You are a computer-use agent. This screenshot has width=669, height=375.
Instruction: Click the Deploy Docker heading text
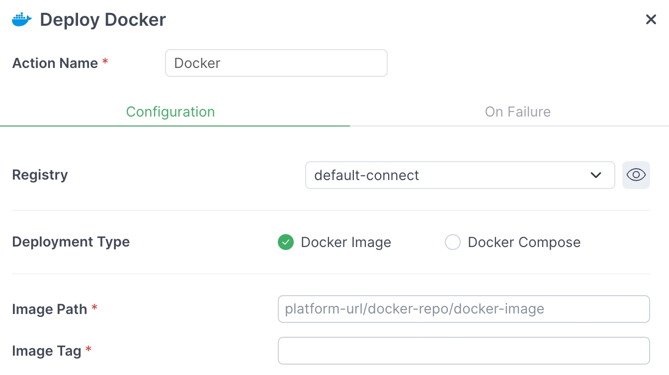pos(103,20)
